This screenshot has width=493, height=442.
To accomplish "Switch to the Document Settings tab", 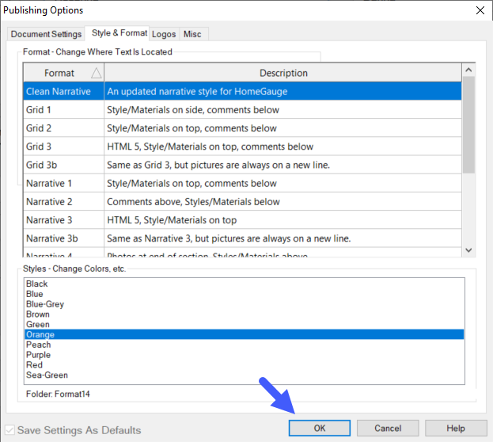I will coord(46,34).
